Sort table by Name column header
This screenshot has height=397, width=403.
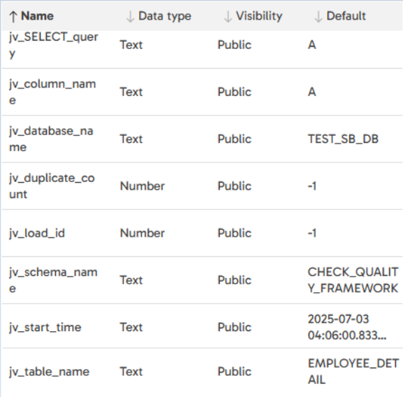(x=37, y=16)
